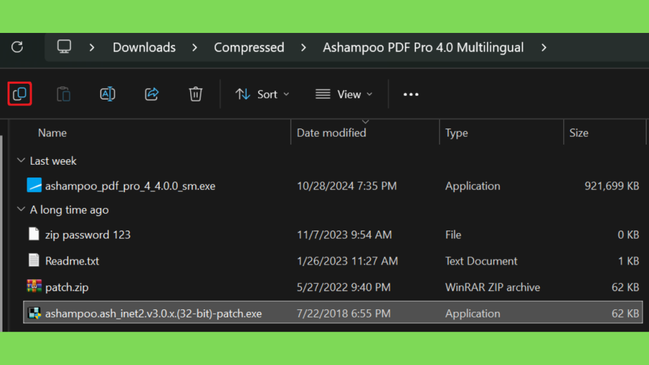Open the Sort dropdown

[262, 94]
